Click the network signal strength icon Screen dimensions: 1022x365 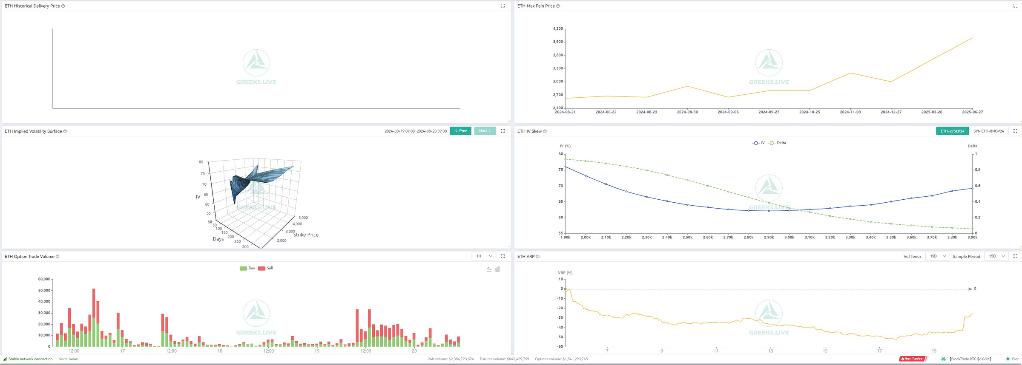(5, 359)
